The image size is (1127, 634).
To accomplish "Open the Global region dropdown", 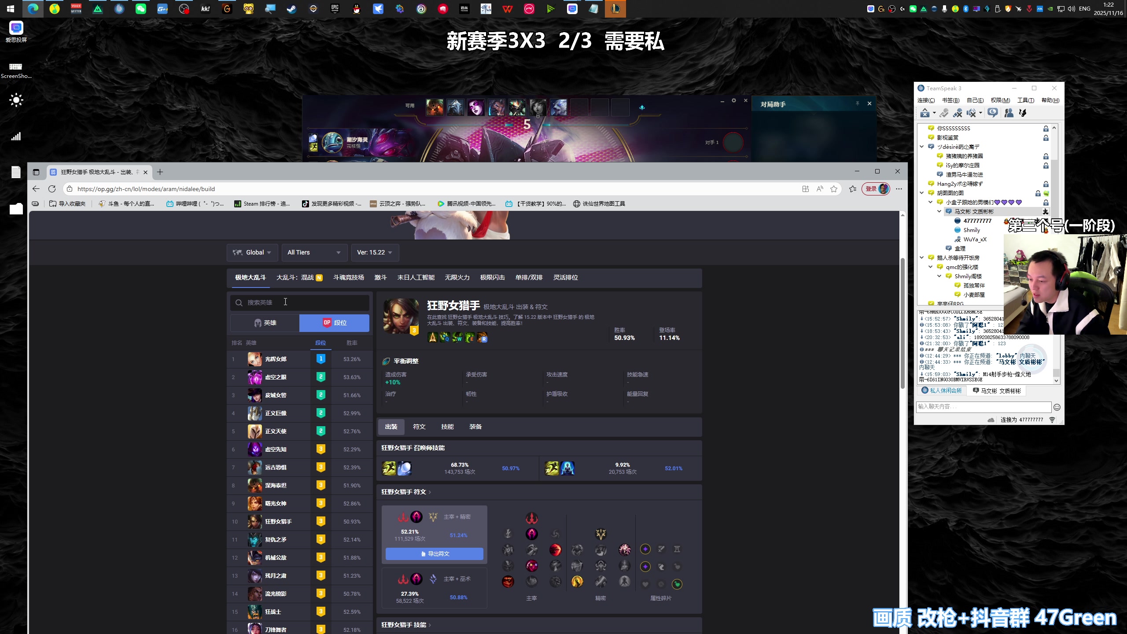I will point(252,252).
